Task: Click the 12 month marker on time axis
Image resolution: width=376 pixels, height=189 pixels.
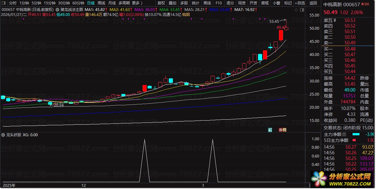Action: pyautogui.click(x=84, y=185)
